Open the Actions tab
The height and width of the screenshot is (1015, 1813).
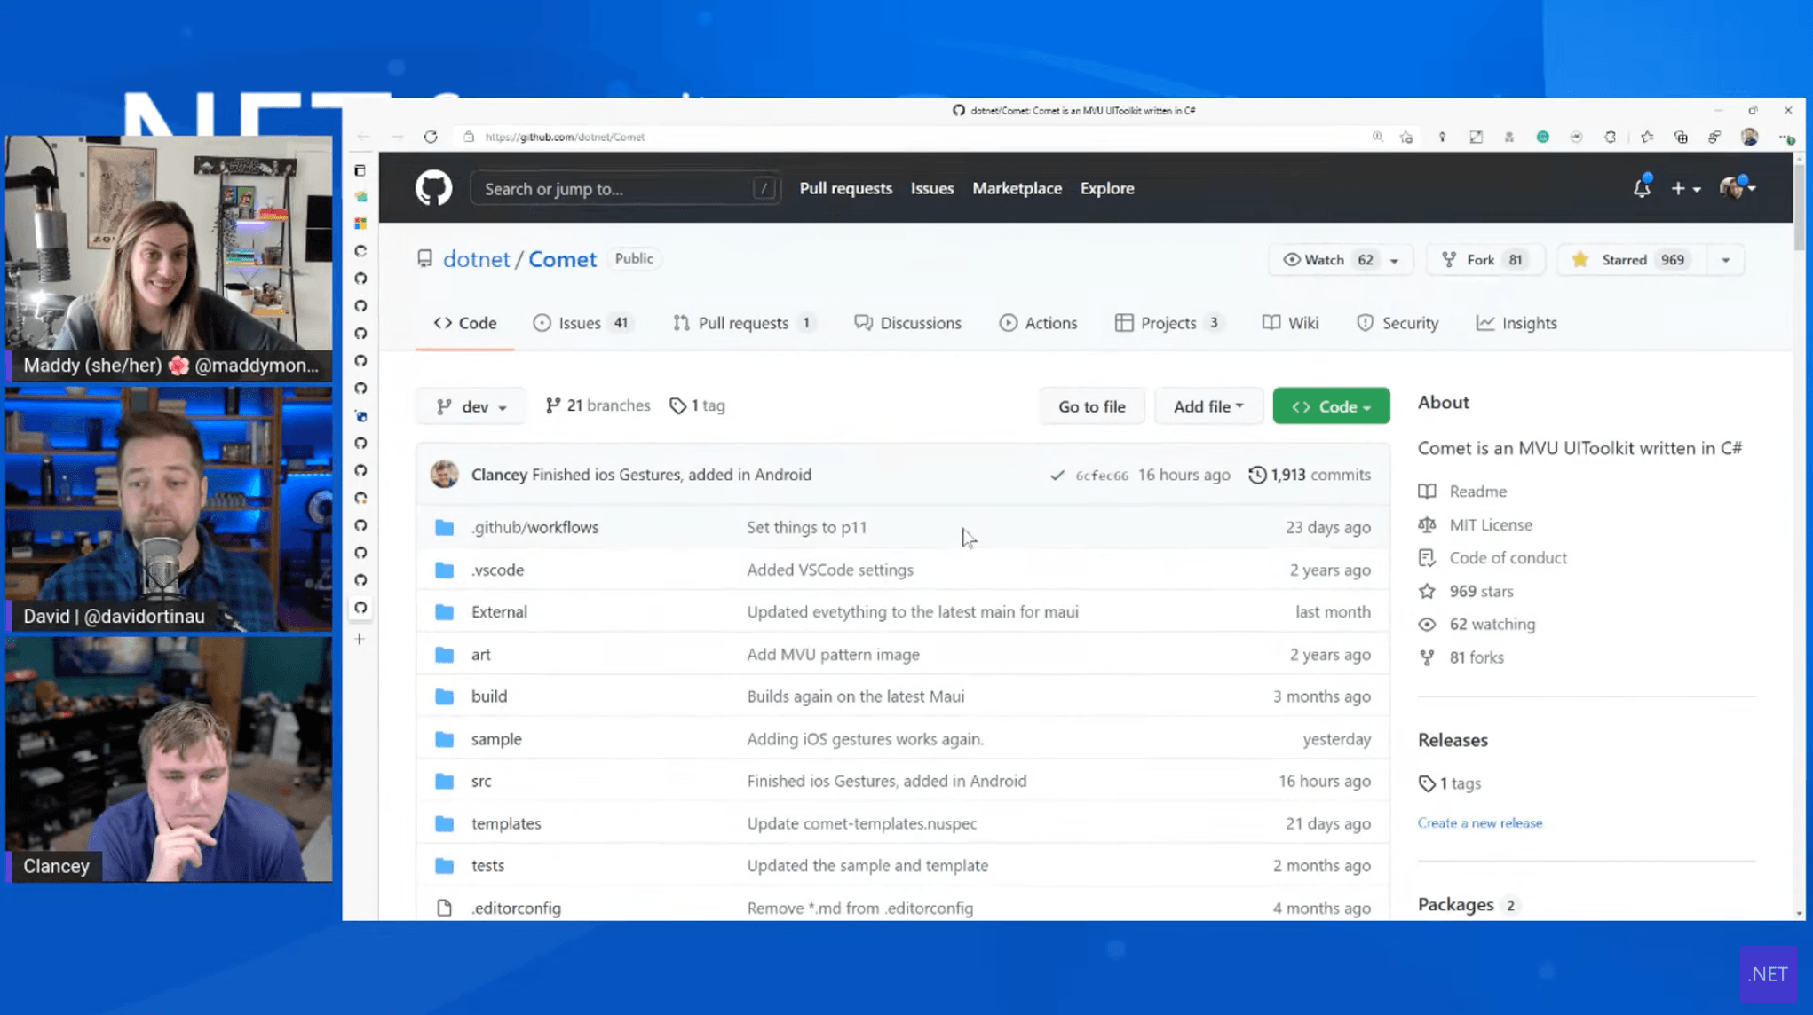[x=1038, y=323]
